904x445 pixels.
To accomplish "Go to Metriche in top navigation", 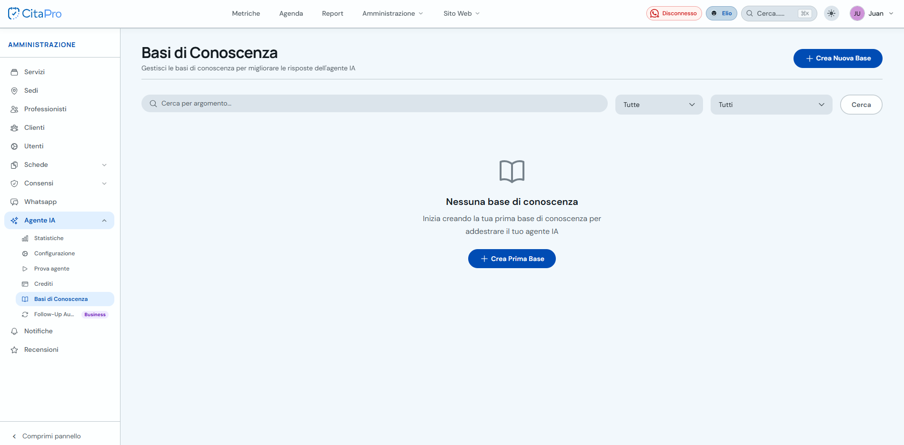I will tap(246, 13).
